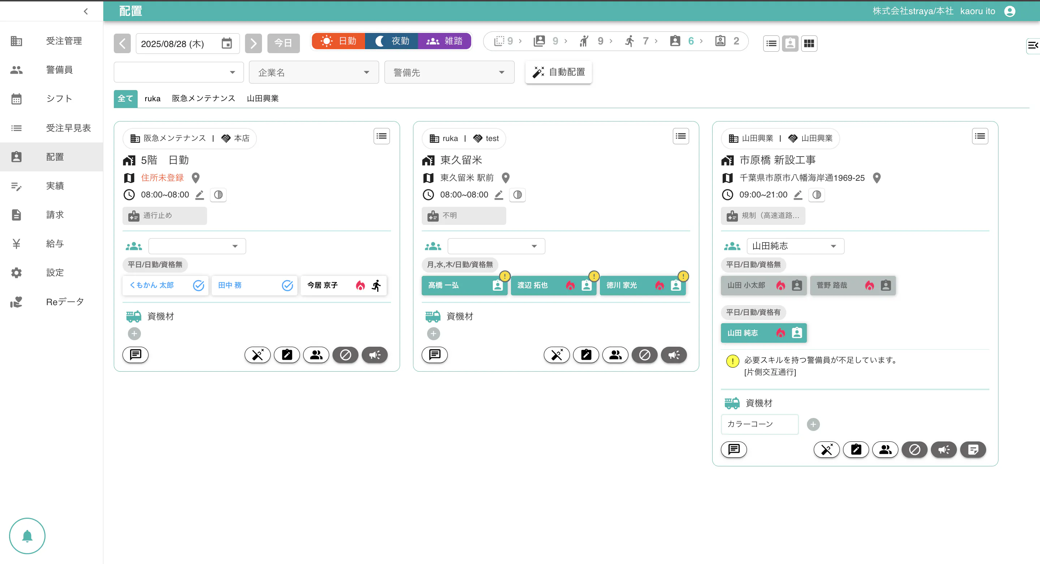Toggle half-circle display on 東久留米 time
The width and height of the screenshot is (1040, 564).
pyautogui.click(x=517, y=195)
